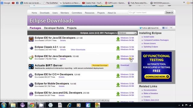Open the Install Guide link
The height and width of the screenshot is (108, 193).
pyautogui.click(x=149, y=37)
